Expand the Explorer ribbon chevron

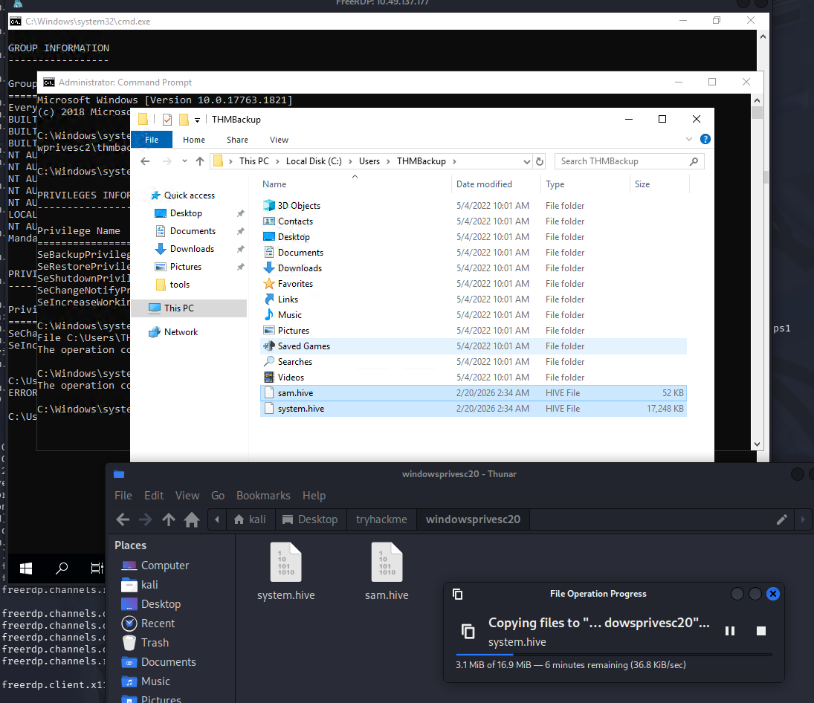[x=691, y=139]
